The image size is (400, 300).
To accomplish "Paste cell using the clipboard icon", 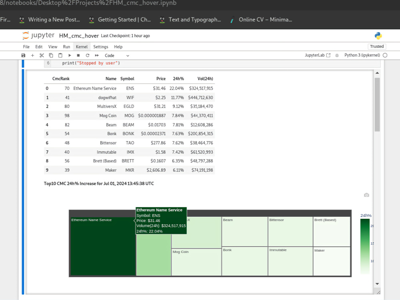I will (x=60, y=55).
